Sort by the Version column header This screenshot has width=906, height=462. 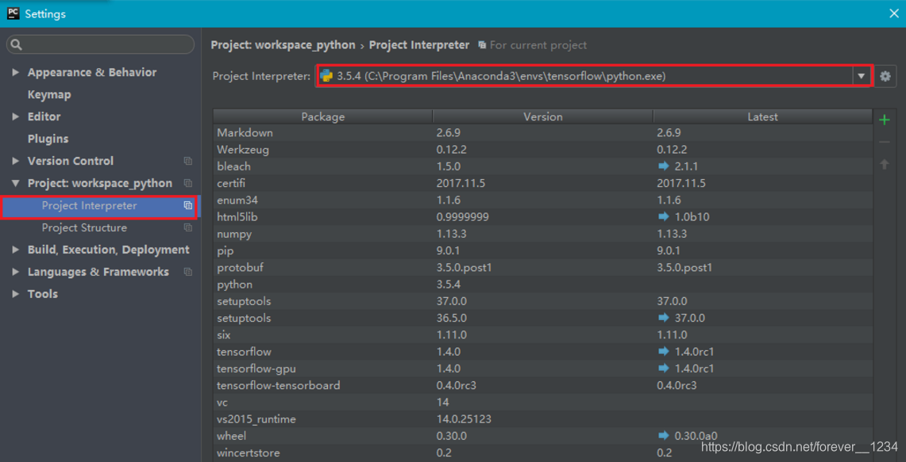click(542, 116)
